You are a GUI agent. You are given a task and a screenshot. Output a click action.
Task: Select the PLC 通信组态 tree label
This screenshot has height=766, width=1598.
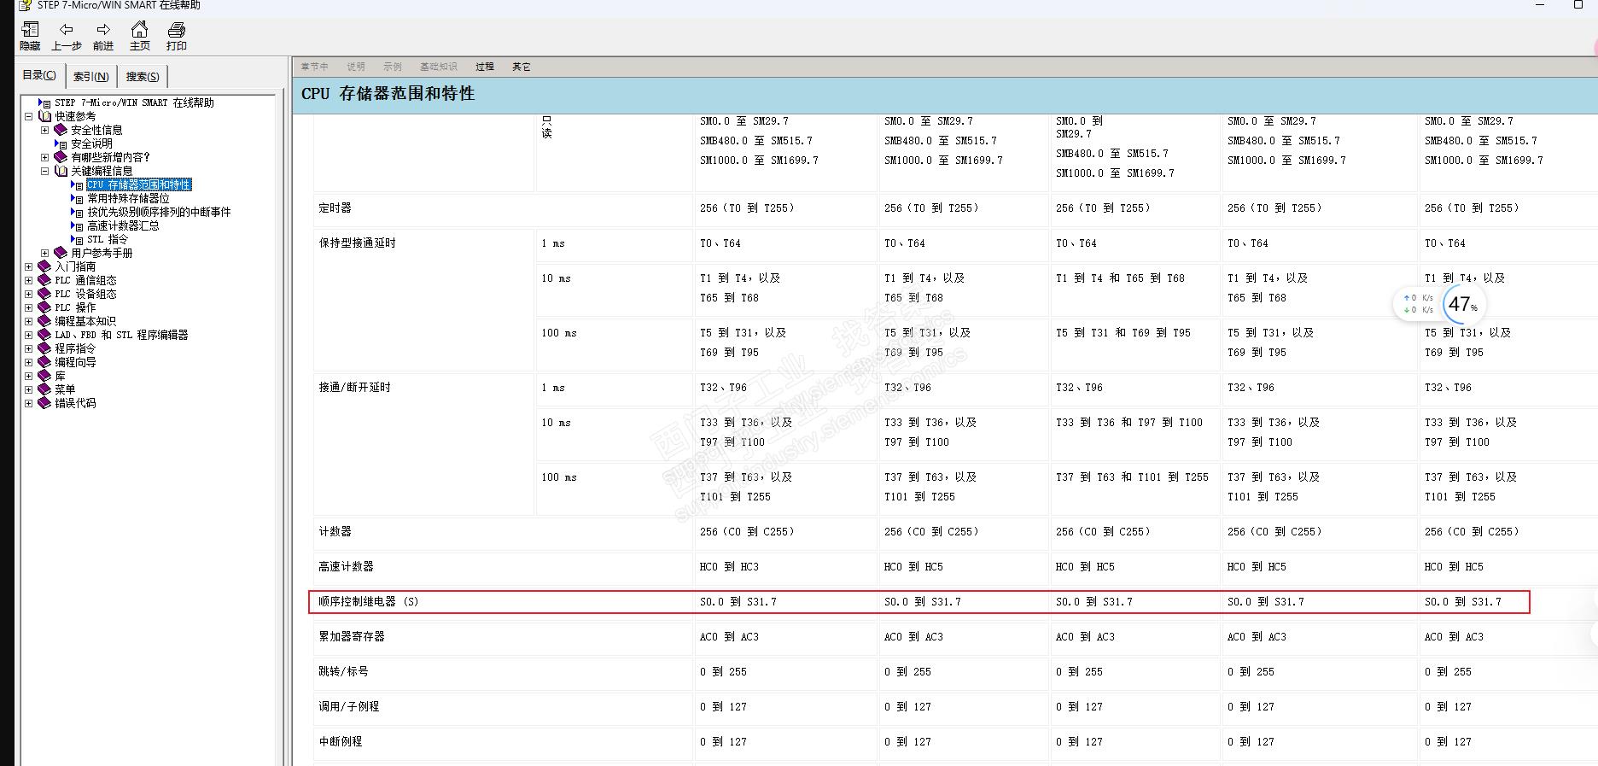pos(85,280)
